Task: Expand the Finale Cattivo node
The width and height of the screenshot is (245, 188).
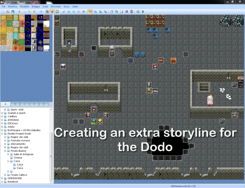Action: point(5,175)
